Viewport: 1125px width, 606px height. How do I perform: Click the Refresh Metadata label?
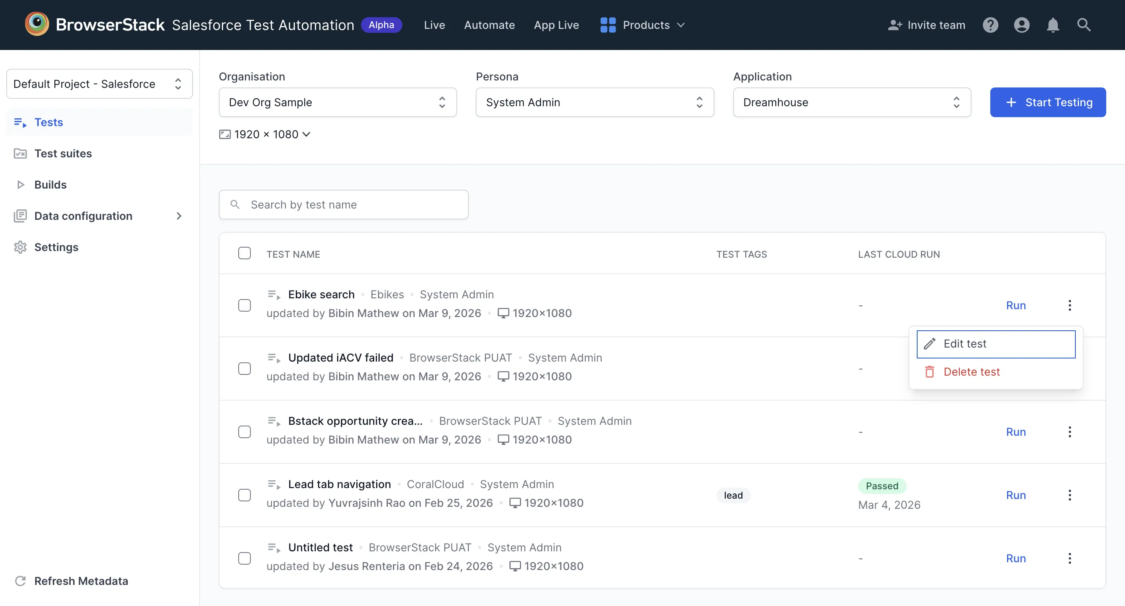pyautogui.click(x=81, y=581)
